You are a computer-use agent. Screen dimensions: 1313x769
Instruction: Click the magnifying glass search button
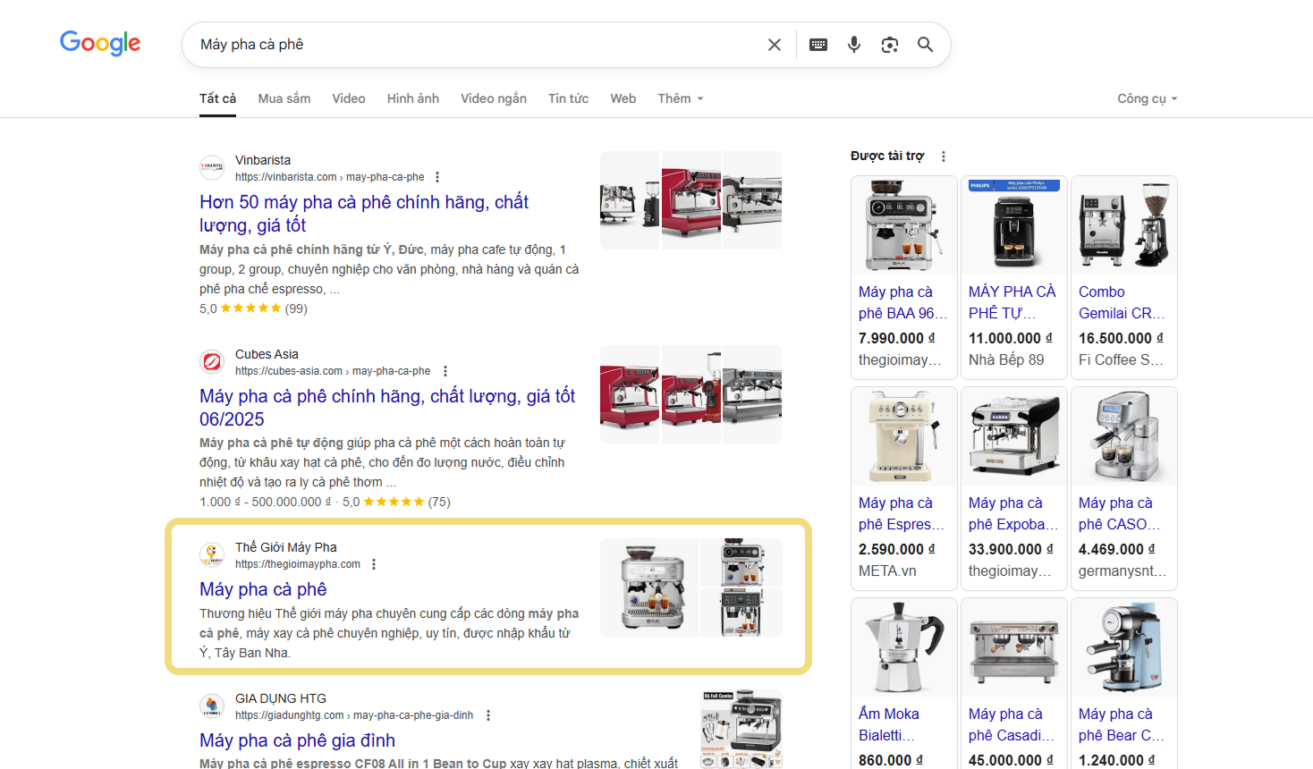[x=925, y=45]
